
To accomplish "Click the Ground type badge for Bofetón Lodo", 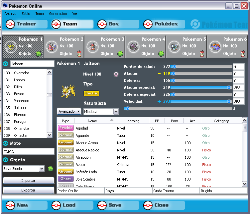I will [x=66, y=172].
